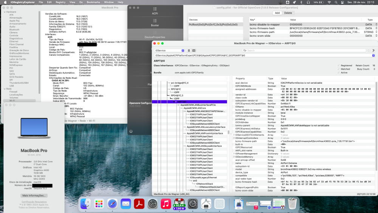
Task: Click the rocket icon in the menu bar
Action: (294, 2)
